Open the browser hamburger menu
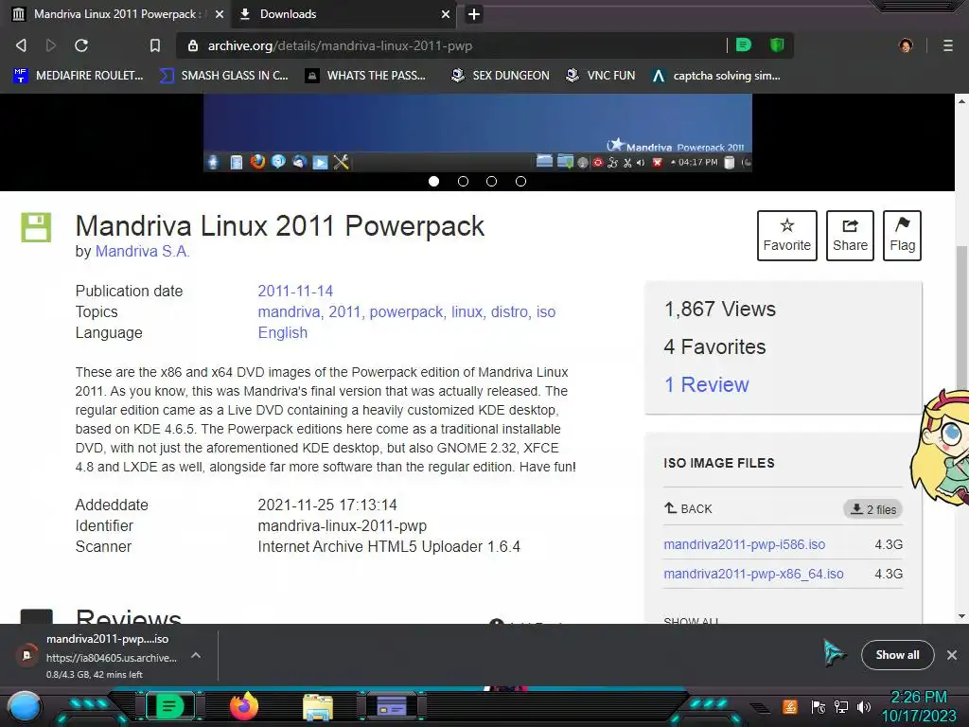Screen dimensions: 969x727 pos(947,45)
